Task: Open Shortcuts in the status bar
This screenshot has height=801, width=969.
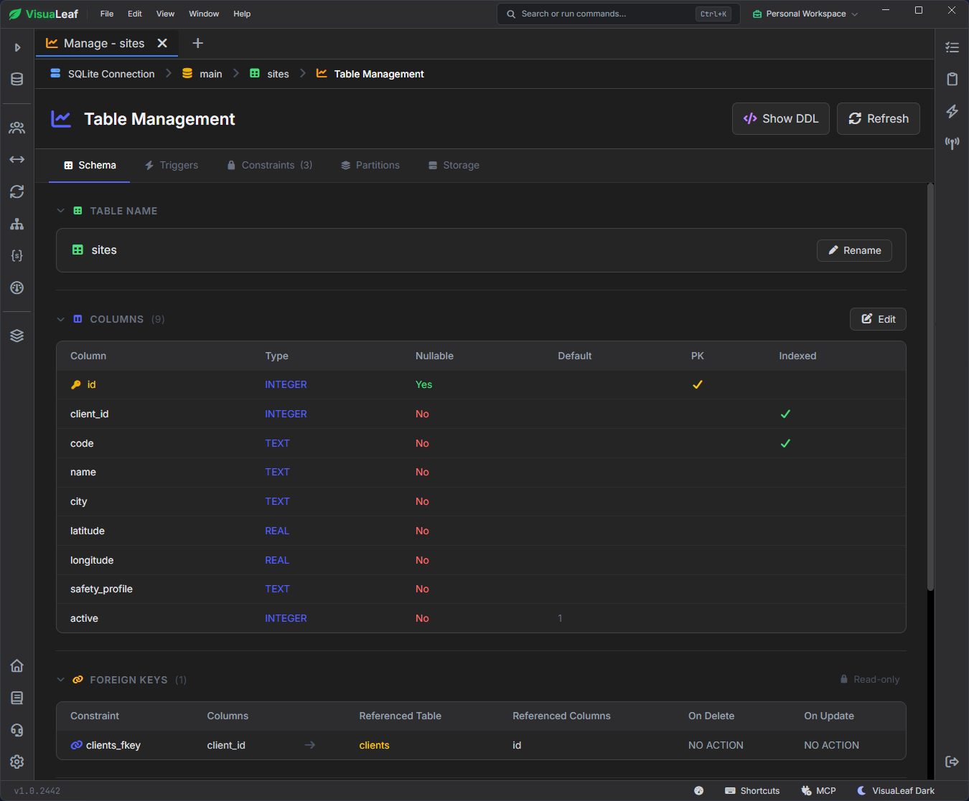Action: 752,791
